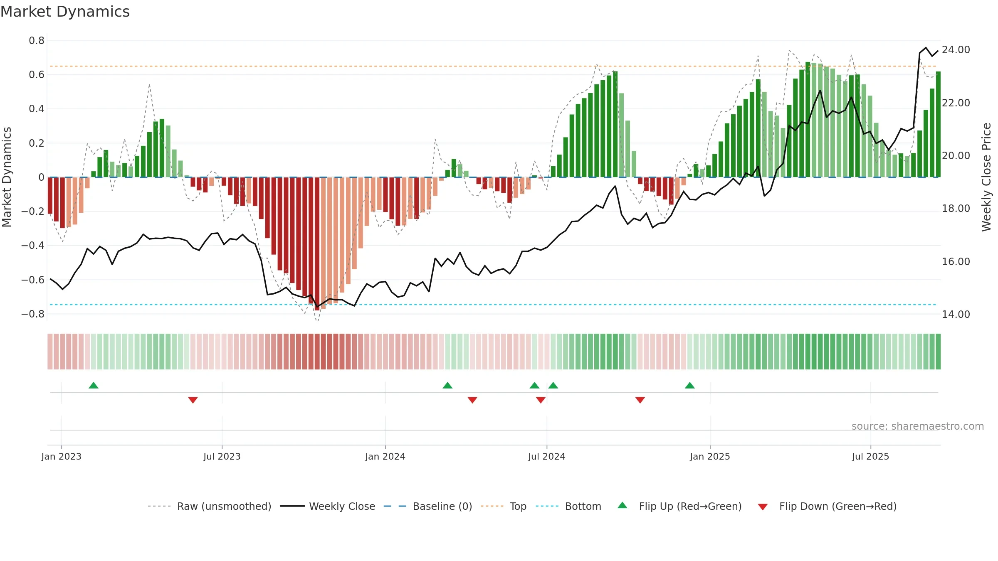The image size is (998, 561).
Task: Click the red flip-down triangle before Jul 2023
Action: (193, 400)
